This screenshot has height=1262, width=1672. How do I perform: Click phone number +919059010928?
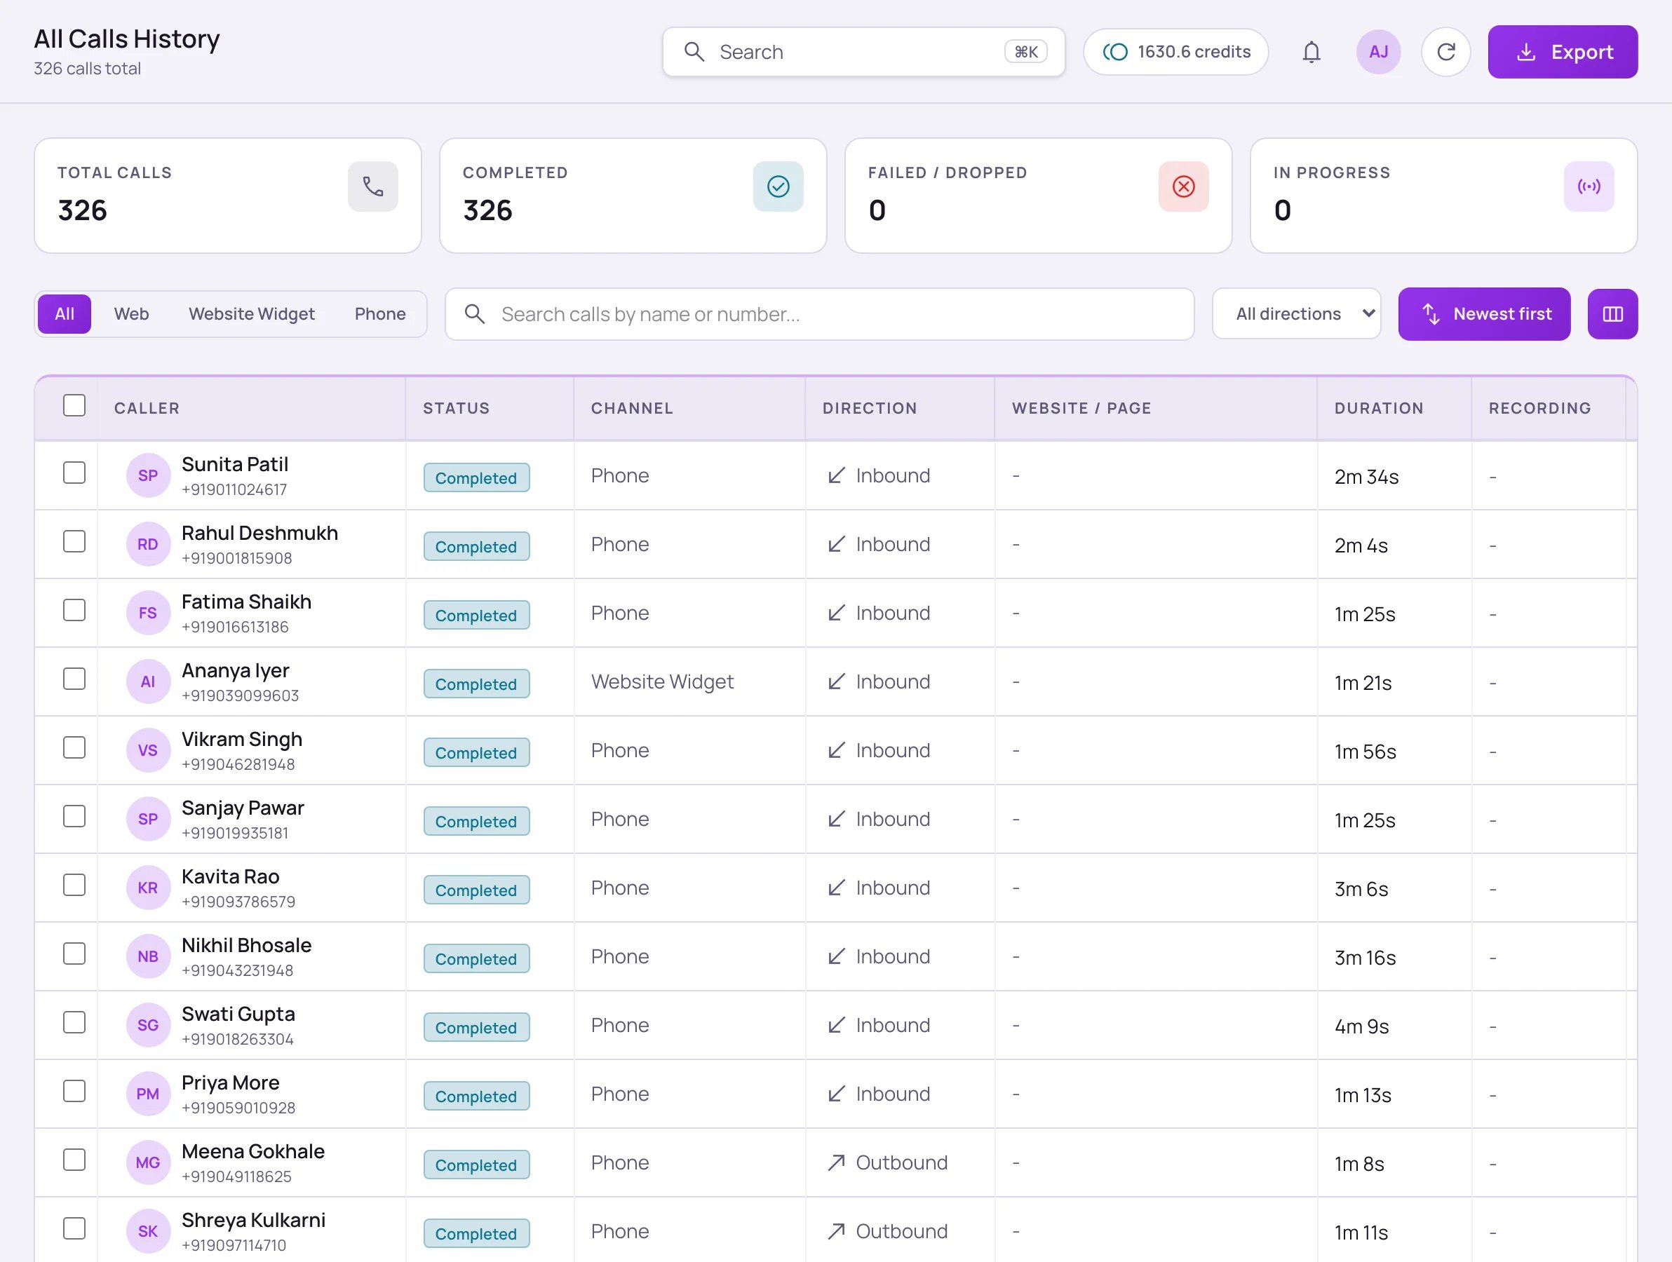238,1108
